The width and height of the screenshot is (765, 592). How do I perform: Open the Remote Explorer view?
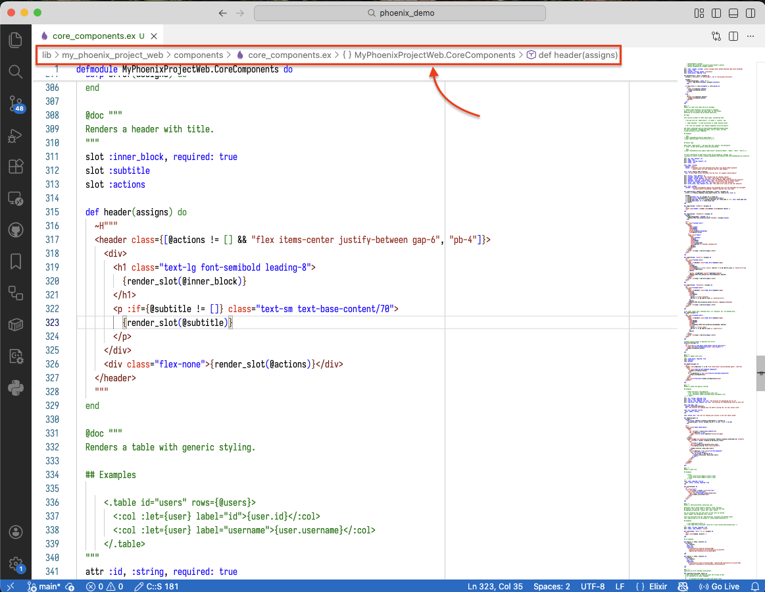(15, 198)
